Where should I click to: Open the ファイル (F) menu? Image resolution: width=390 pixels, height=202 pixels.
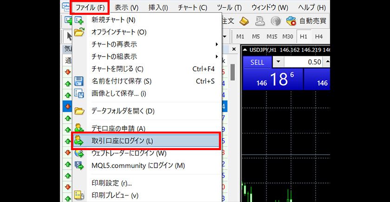tap(90, 8)
